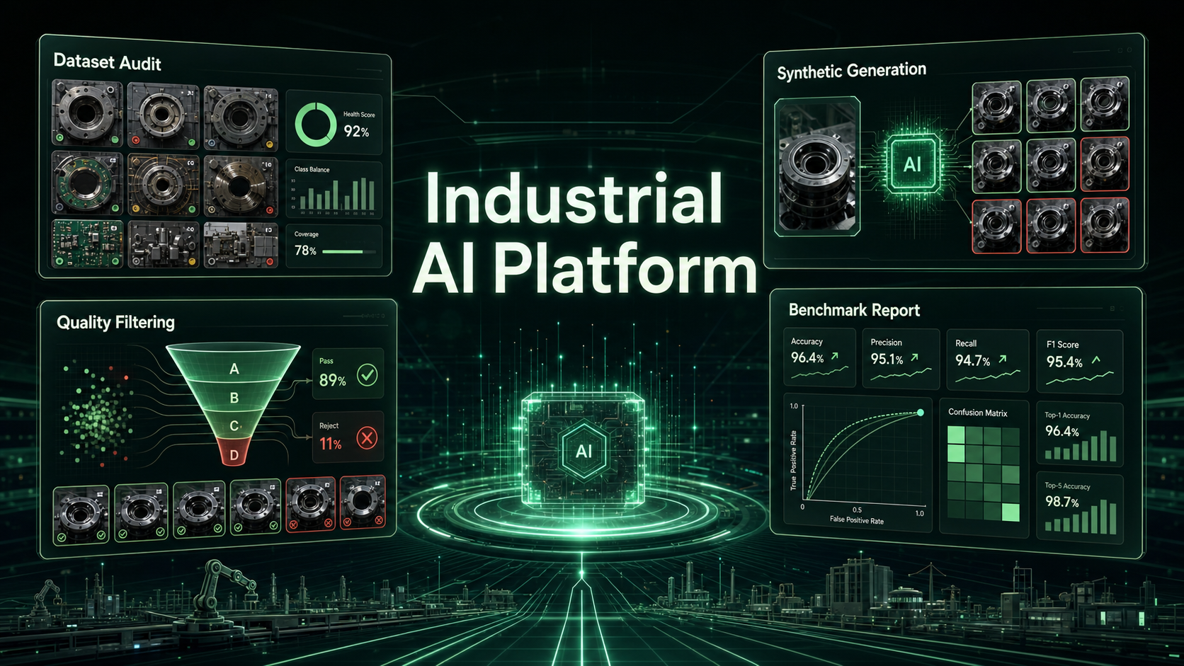The width and height of the screenshot is (1184, 666).
Task: Click the "Synthetic Generation" panel title
Action: 851,71
